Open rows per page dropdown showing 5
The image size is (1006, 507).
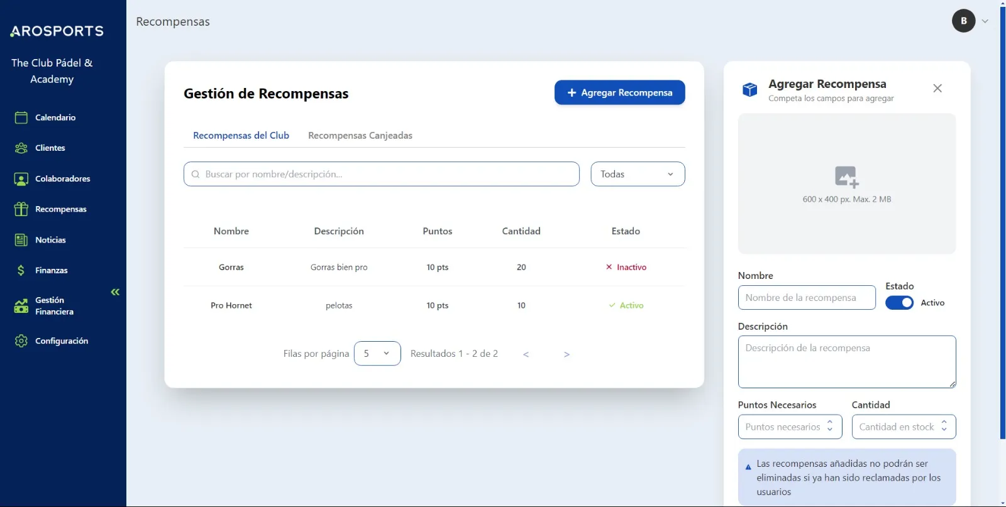coord(377,354)
